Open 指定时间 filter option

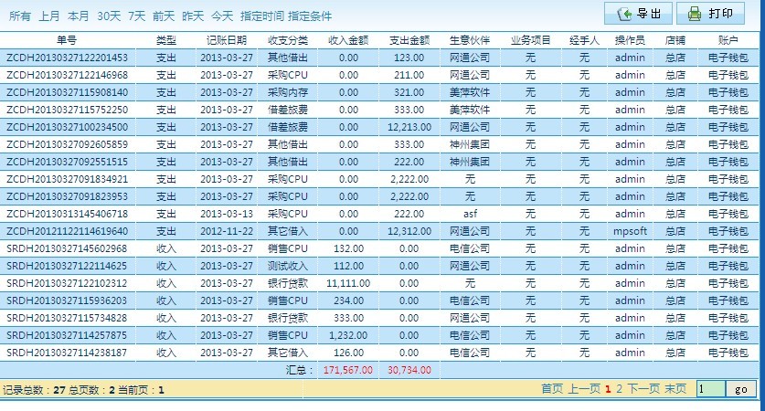[x=261, y=16]
